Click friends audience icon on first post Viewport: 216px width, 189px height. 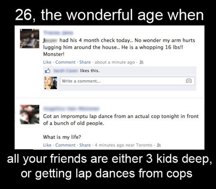coord(142,62)
